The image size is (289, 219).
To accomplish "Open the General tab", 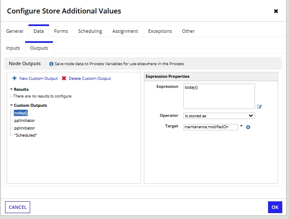I will tap(15, 31).
